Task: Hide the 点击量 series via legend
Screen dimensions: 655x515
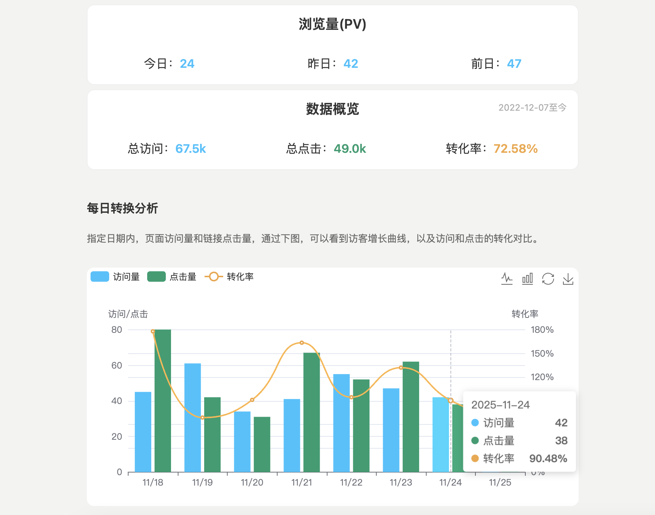Action: point(172,277)
